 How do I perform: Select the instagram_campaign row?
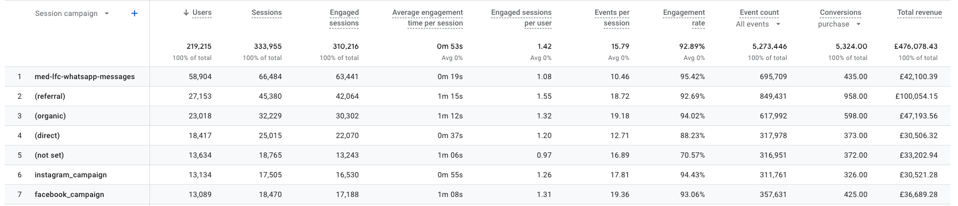(477, 175)
